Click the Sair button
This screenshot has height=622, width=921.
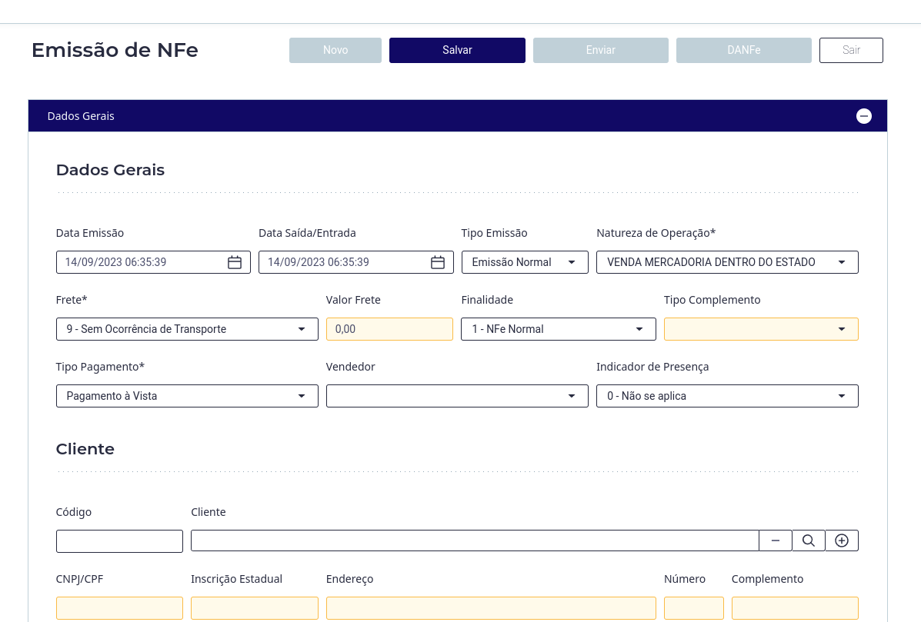point(851,50)
